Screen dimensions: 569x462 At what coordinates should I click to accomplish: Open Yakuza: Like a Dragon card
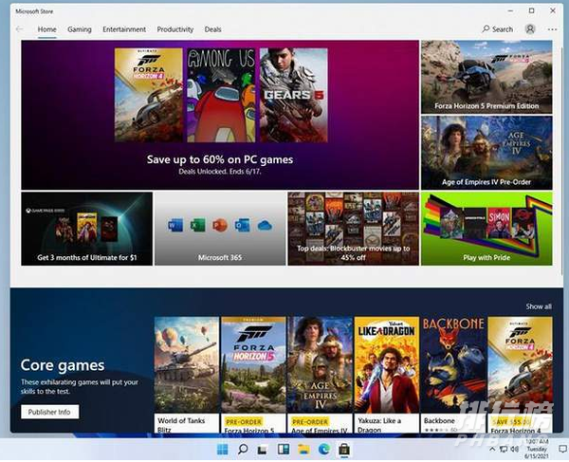[x=387, y=375]
